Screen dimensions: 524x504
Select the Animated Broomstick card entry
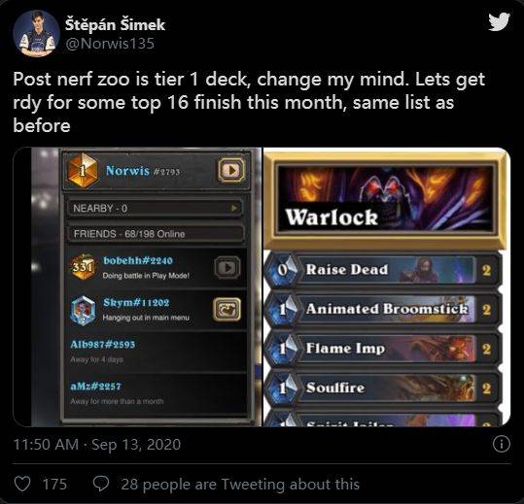tap(384, 309)
